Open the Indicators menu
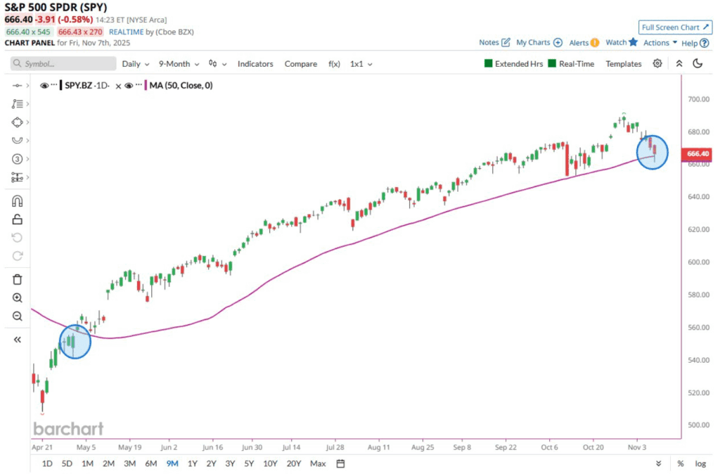This screenshot has width=720, height=474. 255,64
